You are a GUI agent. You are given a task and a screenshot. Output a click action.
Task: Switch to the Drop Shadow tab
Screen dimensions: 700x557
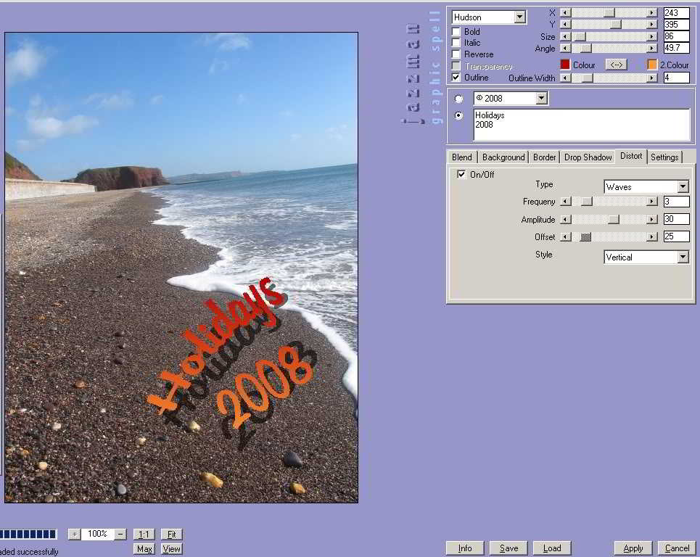[588, 157]
